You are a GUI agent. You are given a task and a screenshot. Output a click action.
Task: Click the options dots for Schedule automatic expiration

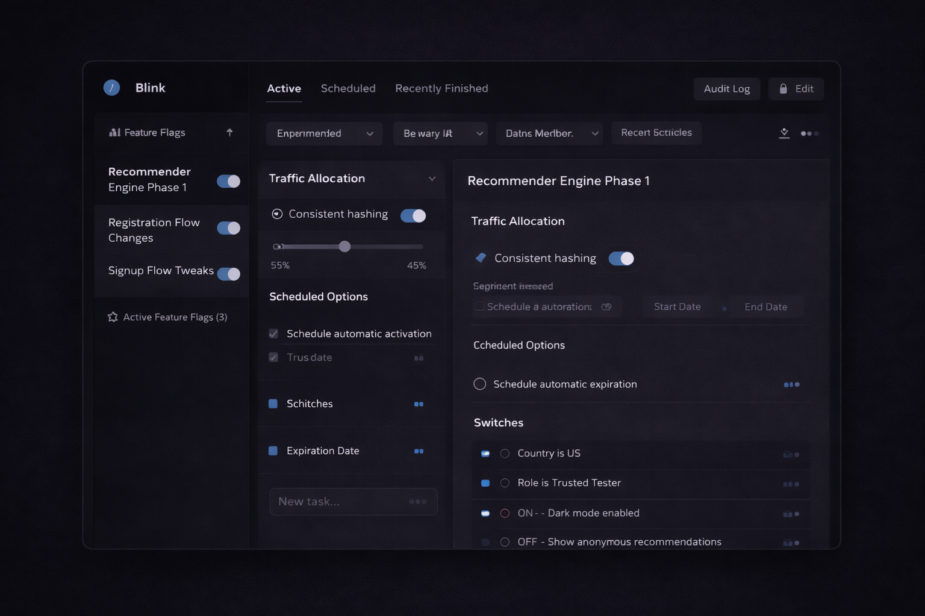click(791, 384)
